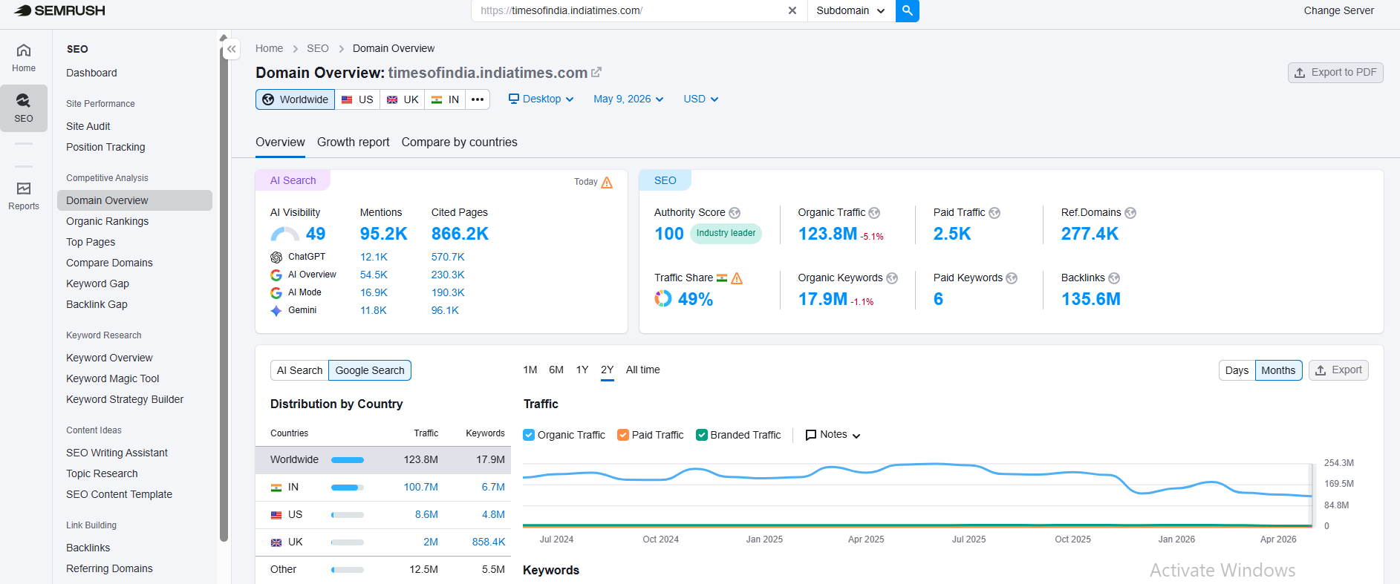
Task: Select 1M time range
Action: (x=530, y=370)
